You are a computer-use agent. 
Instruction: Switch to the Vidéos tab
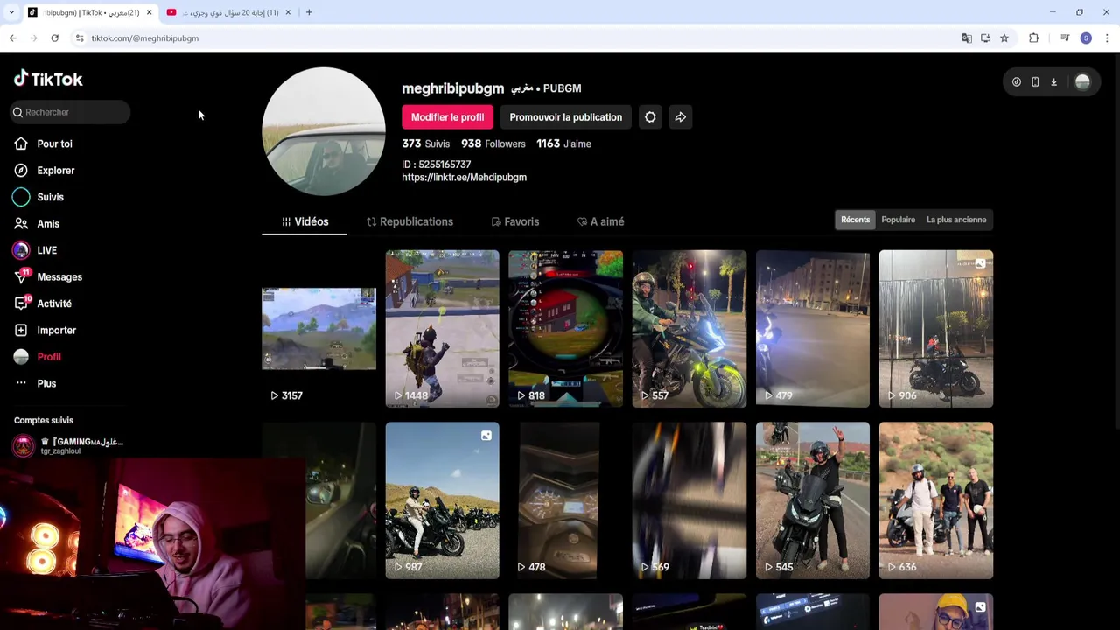[304, 222]
